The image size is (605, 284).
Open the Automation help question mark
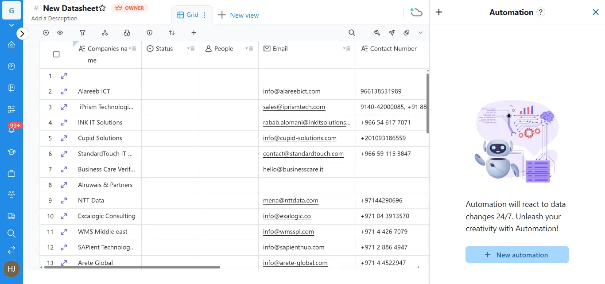(x=540, y=12)
